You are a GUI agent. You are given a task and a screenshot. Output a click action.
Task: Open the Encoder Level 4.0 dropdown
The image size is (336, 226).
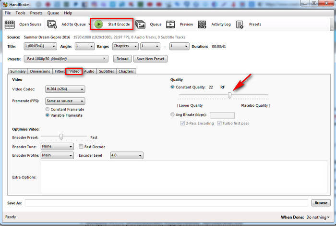[x=126, y=155]
